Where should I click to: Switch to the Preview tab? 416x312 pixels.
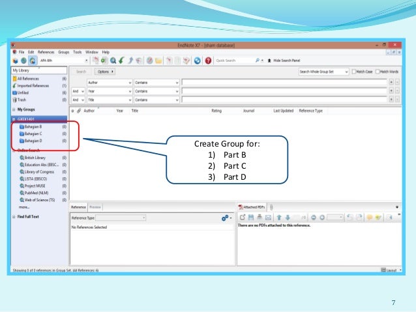tap(95, 207)
